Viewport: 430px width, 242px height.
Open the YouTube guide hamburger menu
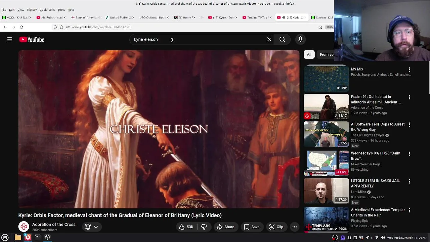pyautogui.click(x=10, y=39)
